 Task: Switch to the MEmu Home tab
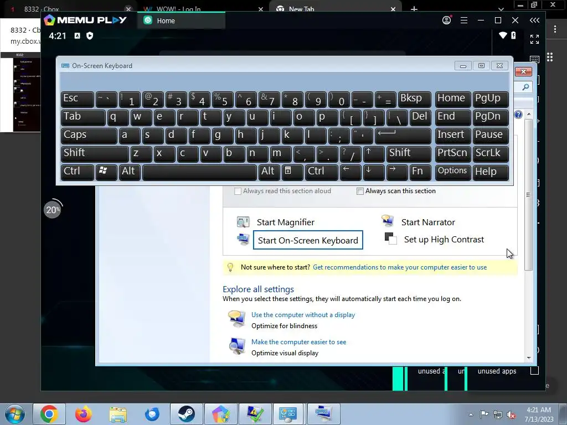pos(181,20)
